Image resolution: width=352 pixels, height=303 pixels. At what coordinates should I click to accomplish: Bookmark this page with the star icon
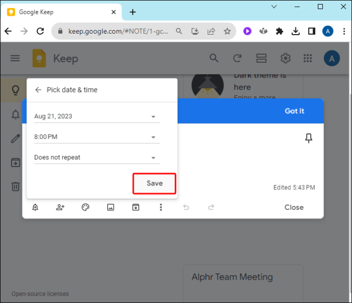point(227,31)
